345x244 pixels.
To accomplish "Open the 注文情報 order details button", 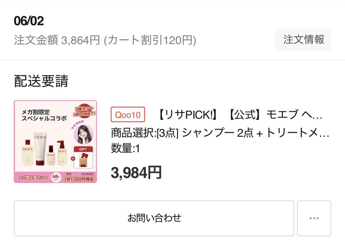I will point(303,40).
